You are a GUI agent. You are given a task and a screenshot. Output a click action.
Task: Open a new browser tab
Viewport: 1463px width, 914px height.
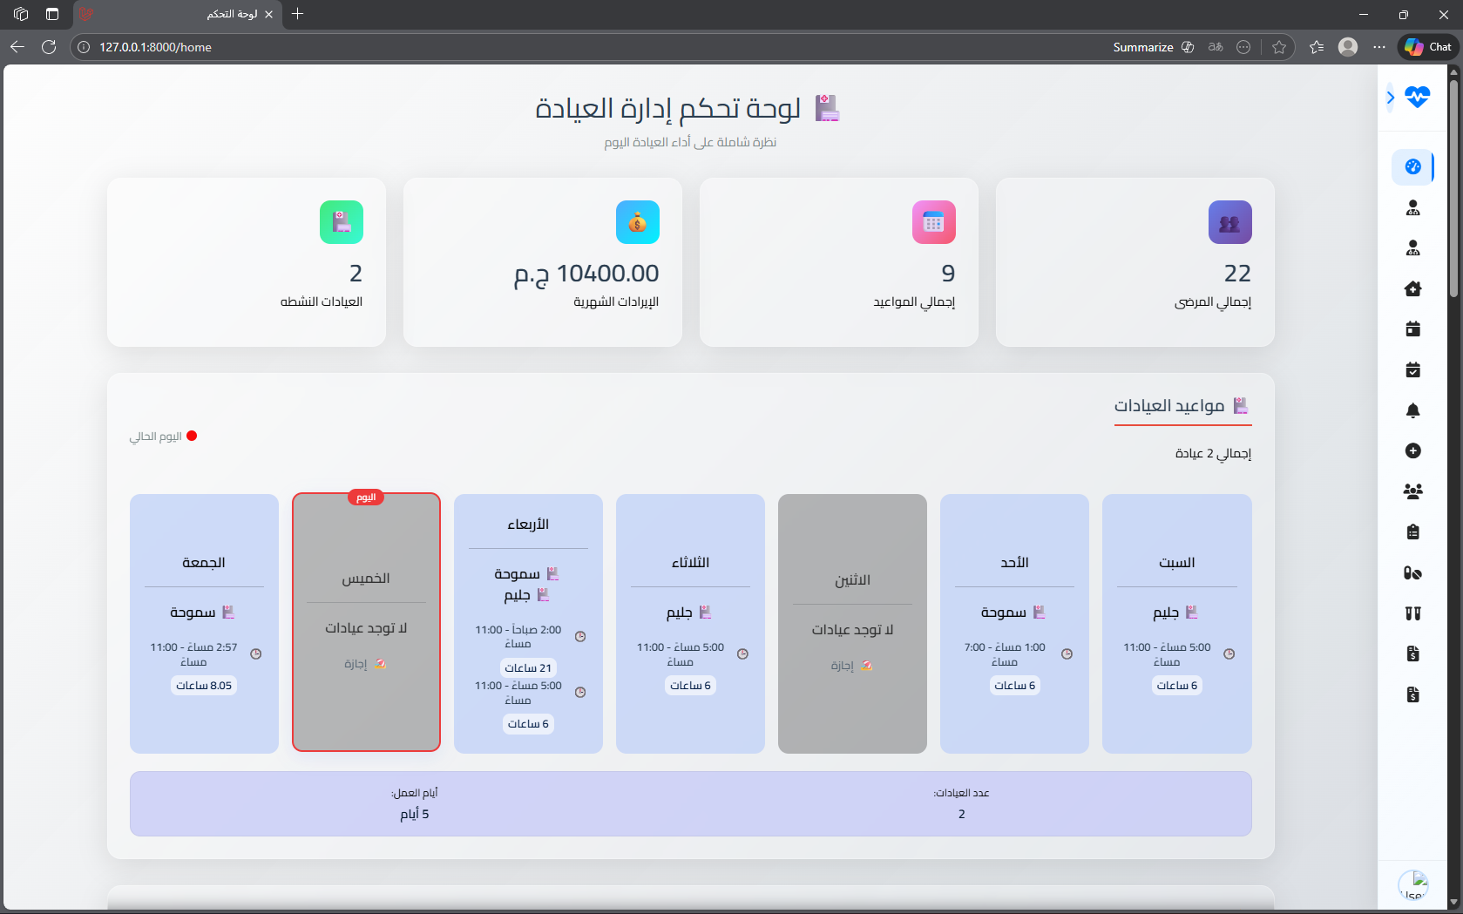click(298, 14)
